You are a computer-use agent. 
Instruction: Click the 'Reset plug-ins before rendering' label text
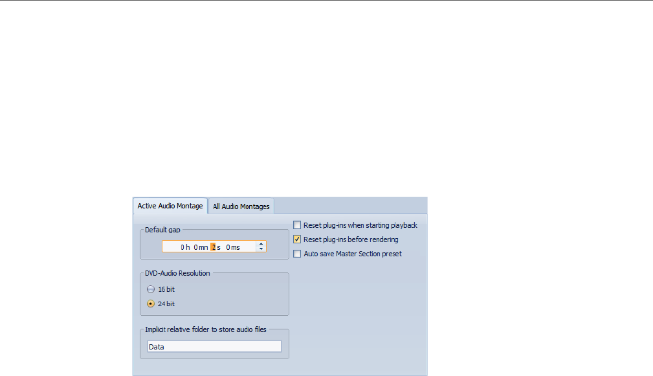click(x=351, y=239)
